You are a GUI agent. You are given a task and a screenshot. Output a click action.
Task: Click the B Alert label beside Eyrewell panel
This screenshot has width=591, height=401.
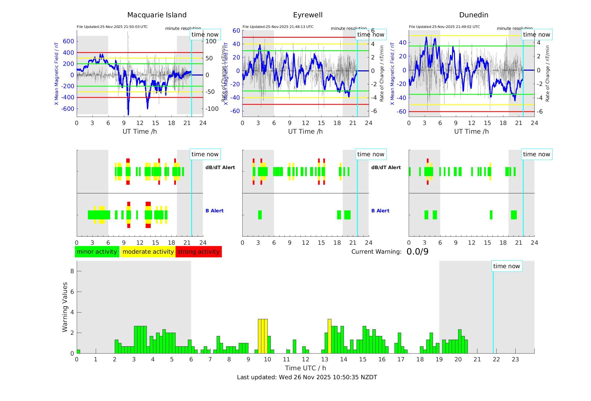pos(380,211)
